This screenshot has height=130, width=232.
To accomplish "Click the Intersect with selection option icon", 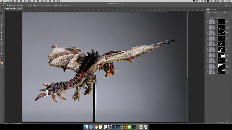I will coord(15,5).
